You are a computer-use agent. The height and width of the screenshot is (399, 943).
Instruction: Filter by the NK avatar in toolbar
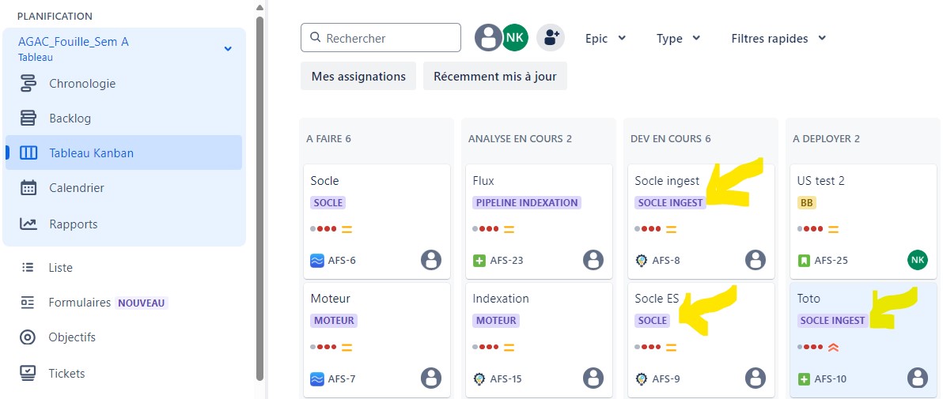(515, 38)
